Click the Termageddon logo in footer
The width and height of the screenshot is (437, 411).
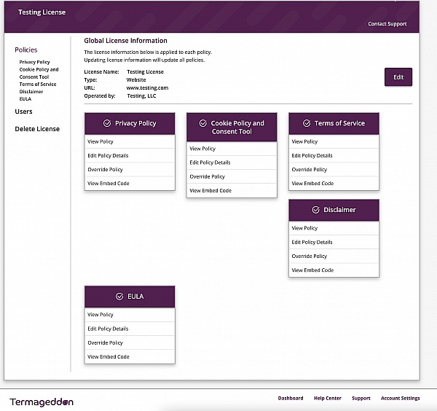point(42,402)
